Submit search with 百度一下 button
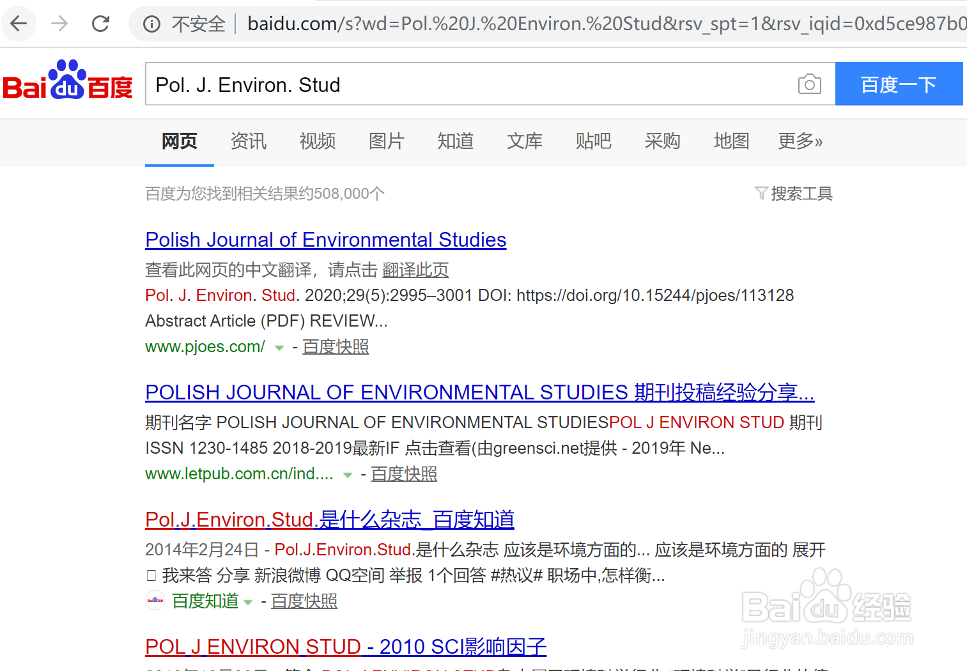 (899, 84)
